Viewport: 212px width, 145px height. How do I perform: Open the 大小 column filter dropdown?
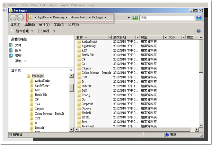coord(184,37)
